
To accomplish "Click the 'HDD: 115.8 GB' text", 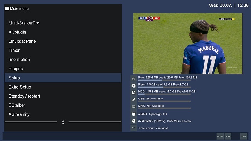I will 148,92.
